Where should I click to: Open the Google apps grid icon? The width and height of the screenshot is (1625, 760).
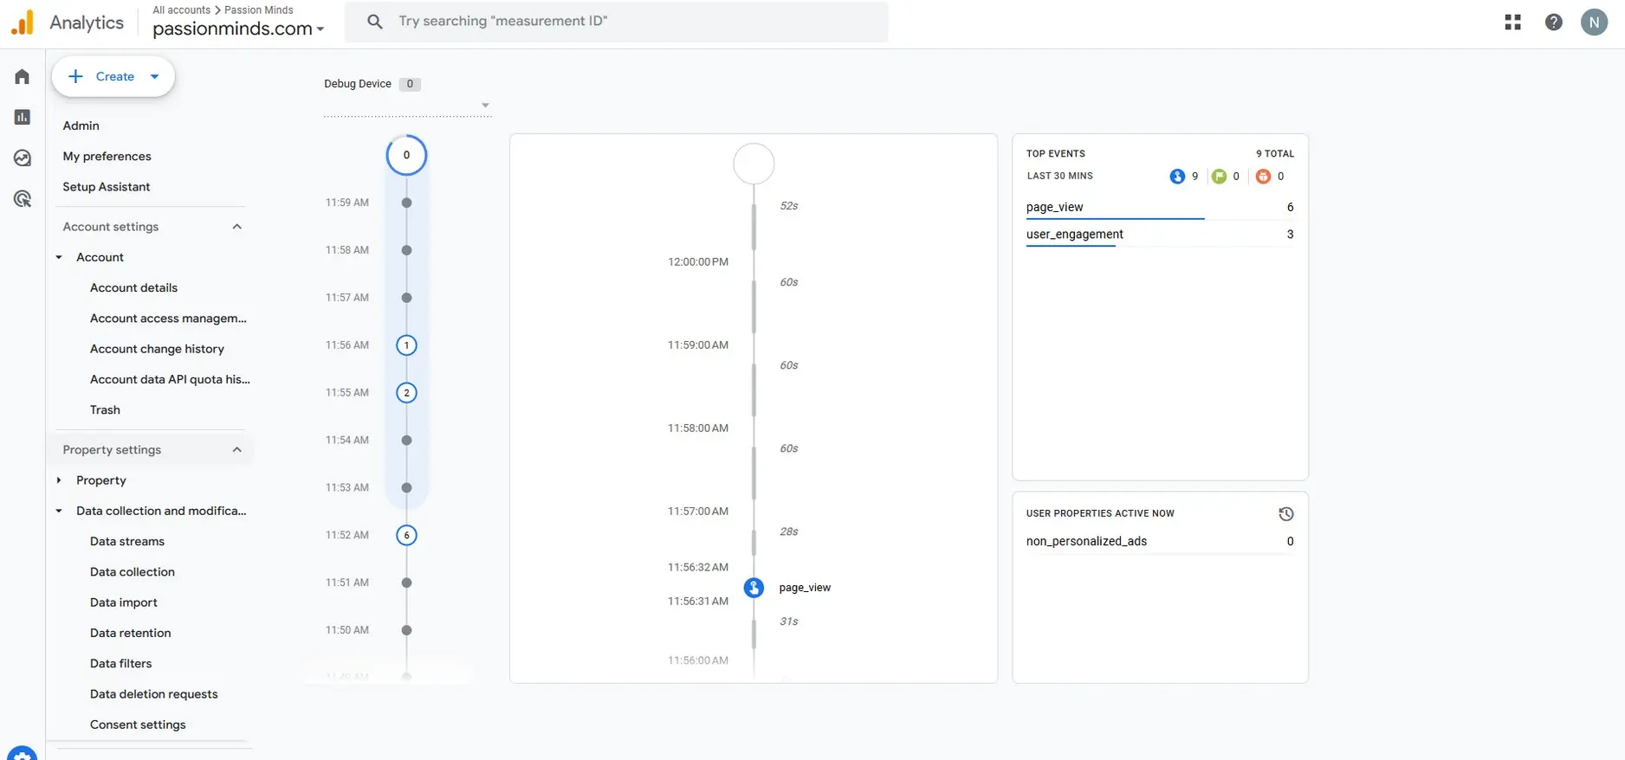(1512, 23)
